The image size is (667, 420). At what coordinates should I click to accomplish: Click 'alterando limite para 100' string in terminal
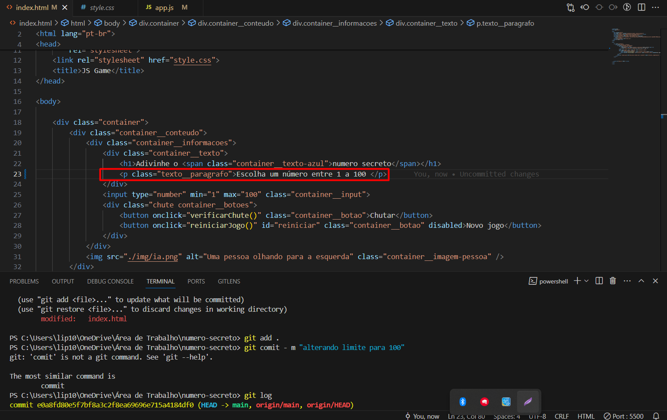pyautogui.click(x=352, y=347)
